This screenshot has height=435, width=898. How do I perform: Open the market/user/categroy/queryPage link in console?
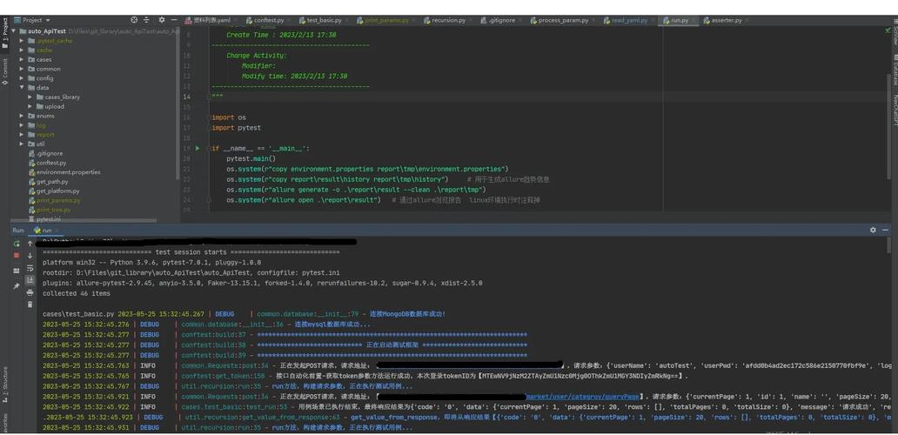coord(582,396)
